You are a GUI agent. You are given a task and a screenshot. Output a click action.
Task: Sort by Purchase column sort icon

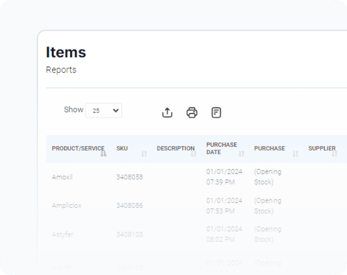296,153
